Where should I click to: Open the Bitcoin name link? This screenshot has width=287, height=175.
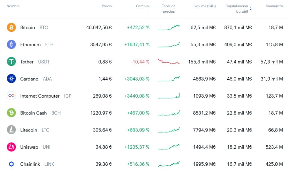pyautogui.click(x=27, y=27)
